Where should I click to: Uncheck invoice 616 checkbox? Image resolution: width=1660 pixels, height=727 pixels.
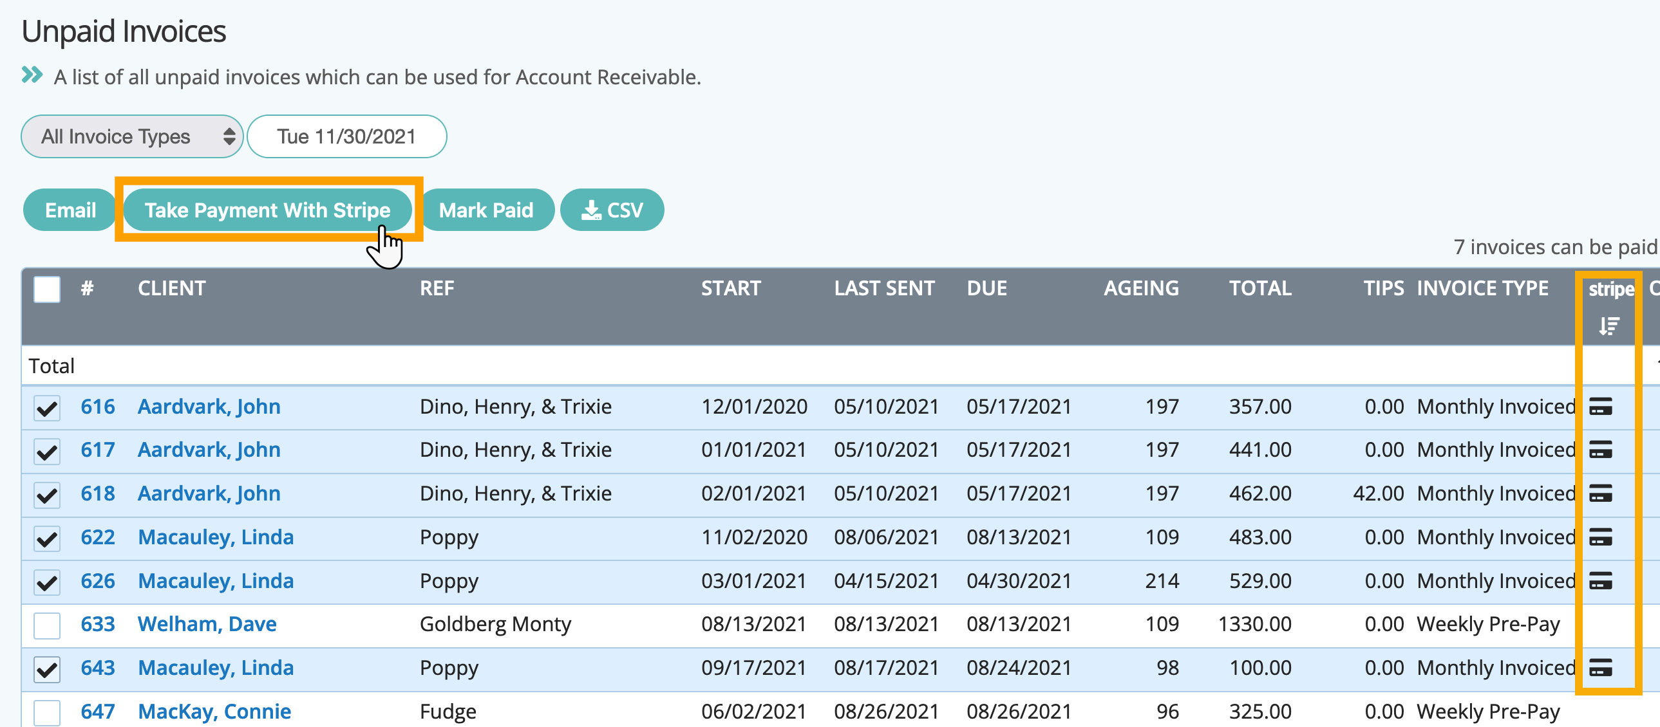(47, 408)
